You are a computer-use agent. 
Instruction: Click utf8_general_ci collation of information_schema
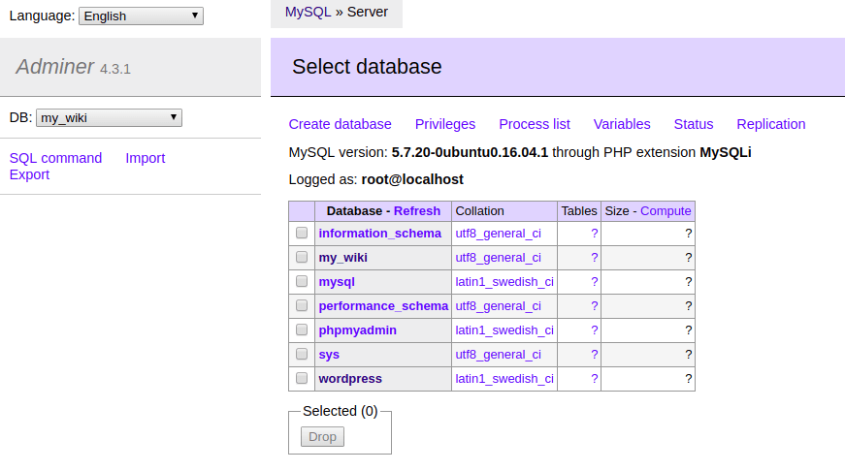pos(498,234)
